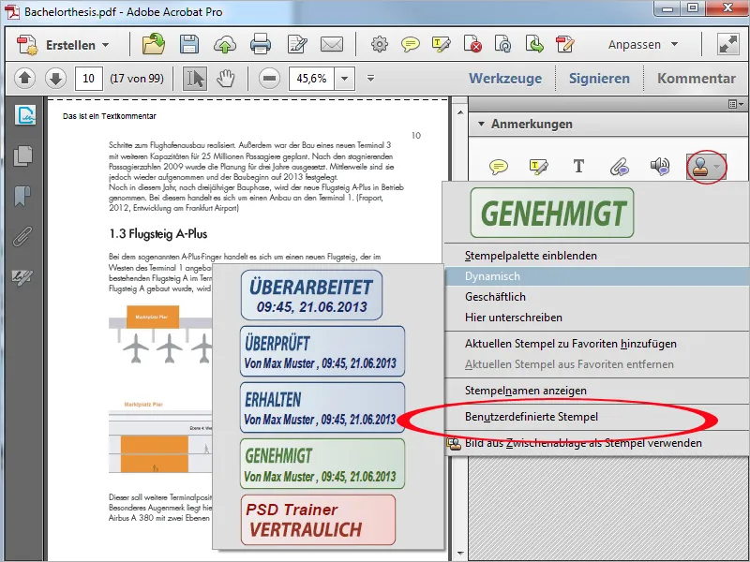
Task: Open Hier unterschreiben stamp category
Action: point(597,318)
